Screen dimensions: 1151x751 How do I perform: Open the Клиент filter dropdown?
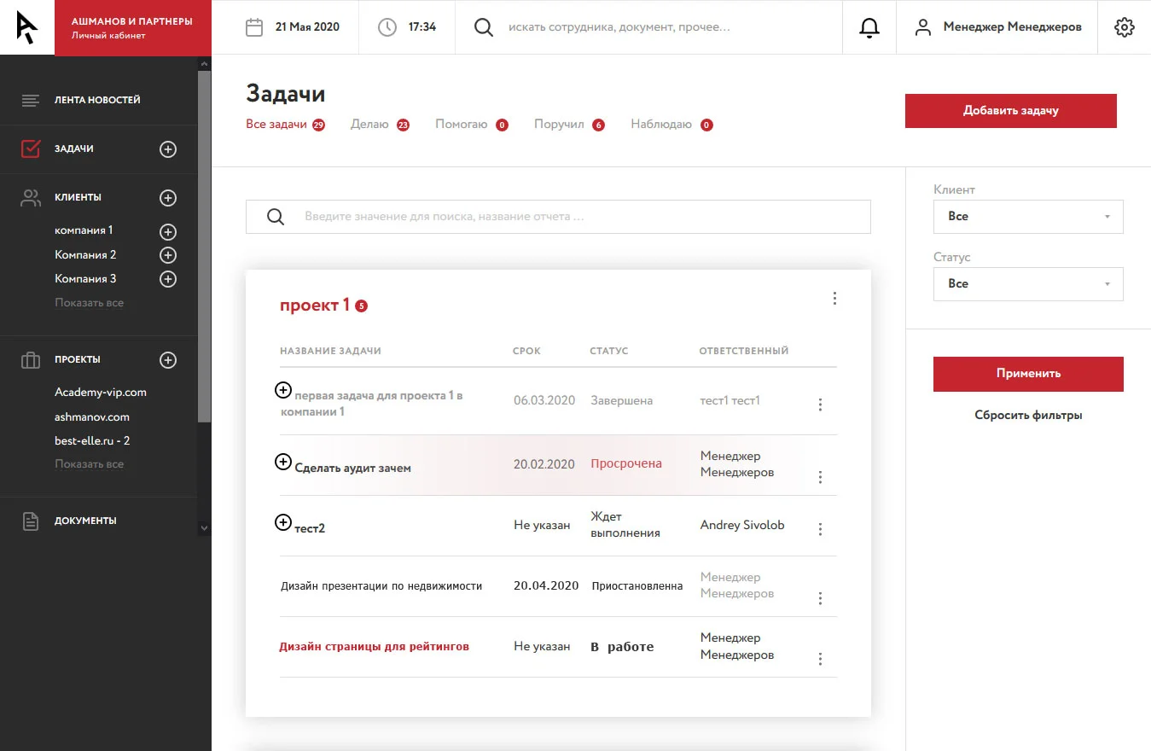1027,216
